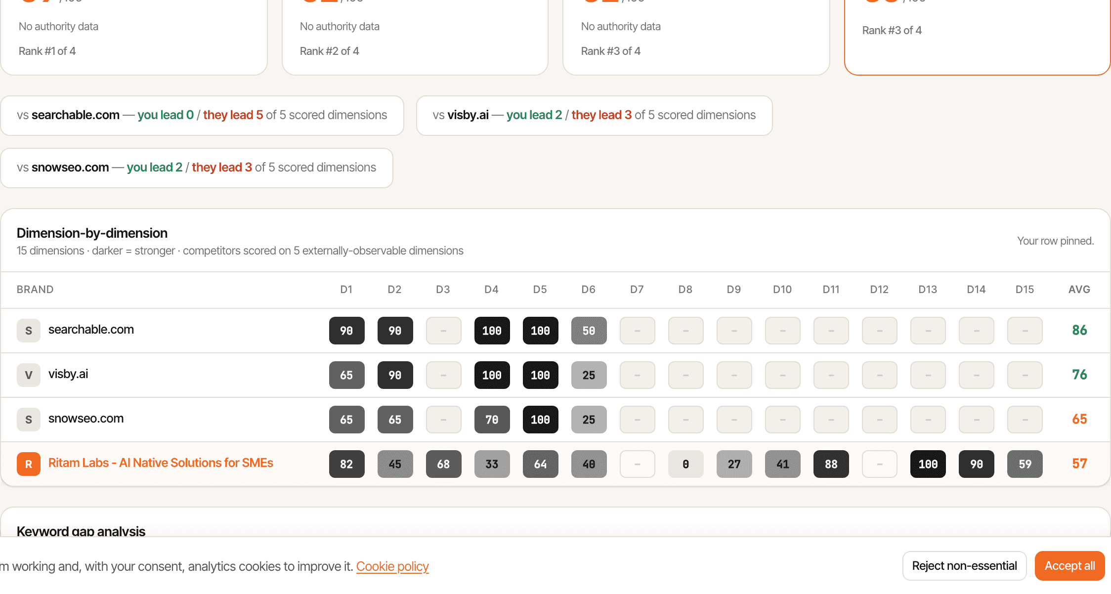Click the 'Rank #1 of 4' text
Viewport: 1111px width, 594px height.
coord(47,51)
